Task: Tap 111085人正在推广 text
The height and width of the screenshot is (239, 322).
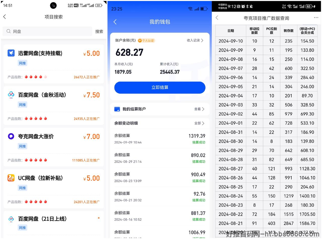Action: [86, 160]
